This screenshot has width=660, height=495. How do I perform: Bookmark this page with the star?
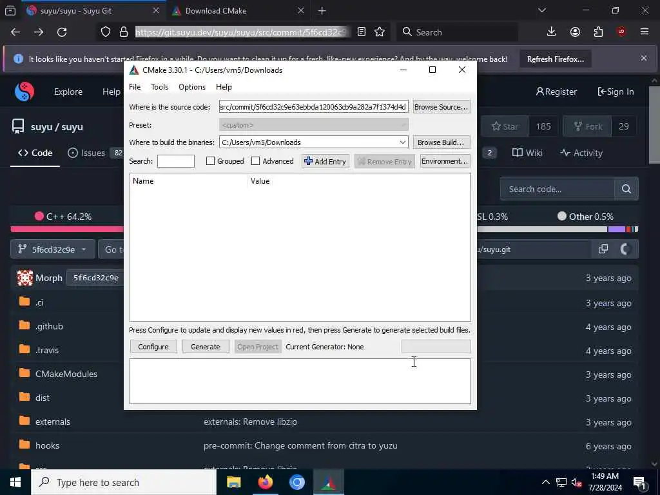(380, 32)
